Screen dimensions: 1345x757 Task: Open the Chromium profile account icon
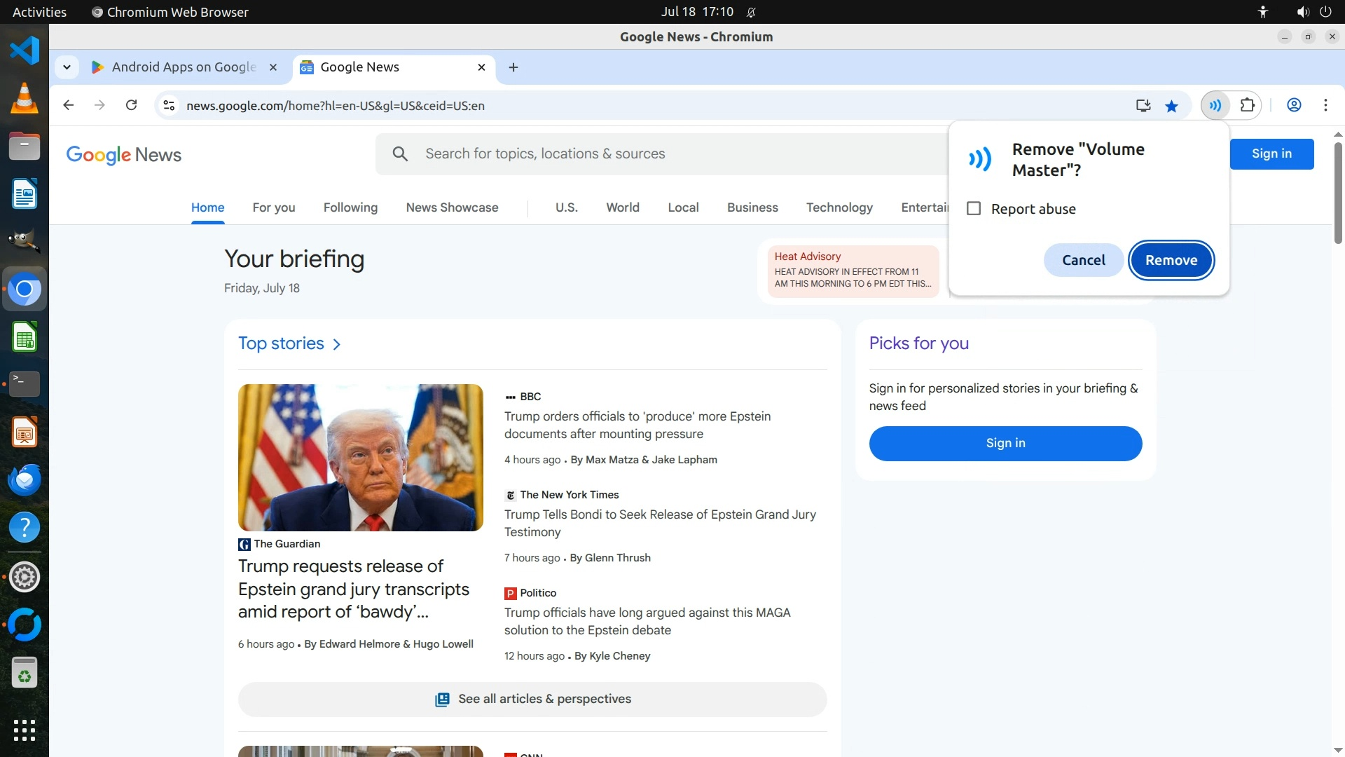point(1294,105)
